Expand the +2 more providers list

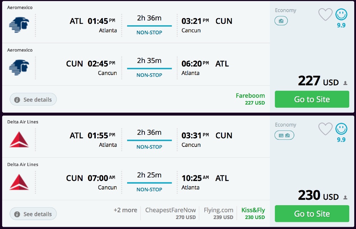125,211
